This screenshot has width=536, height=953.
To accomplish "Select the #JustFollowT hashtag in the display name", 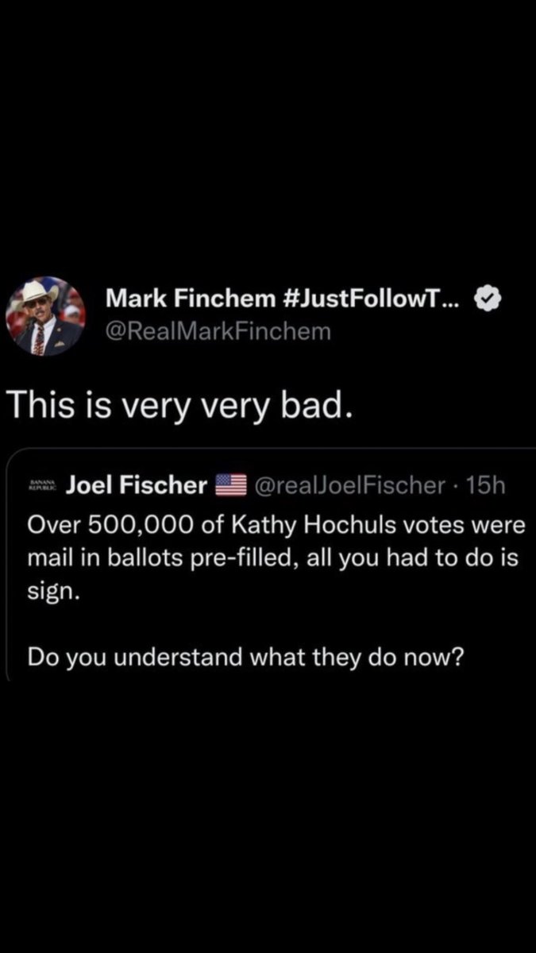I will pyautogui.click(x=370, y=299).
